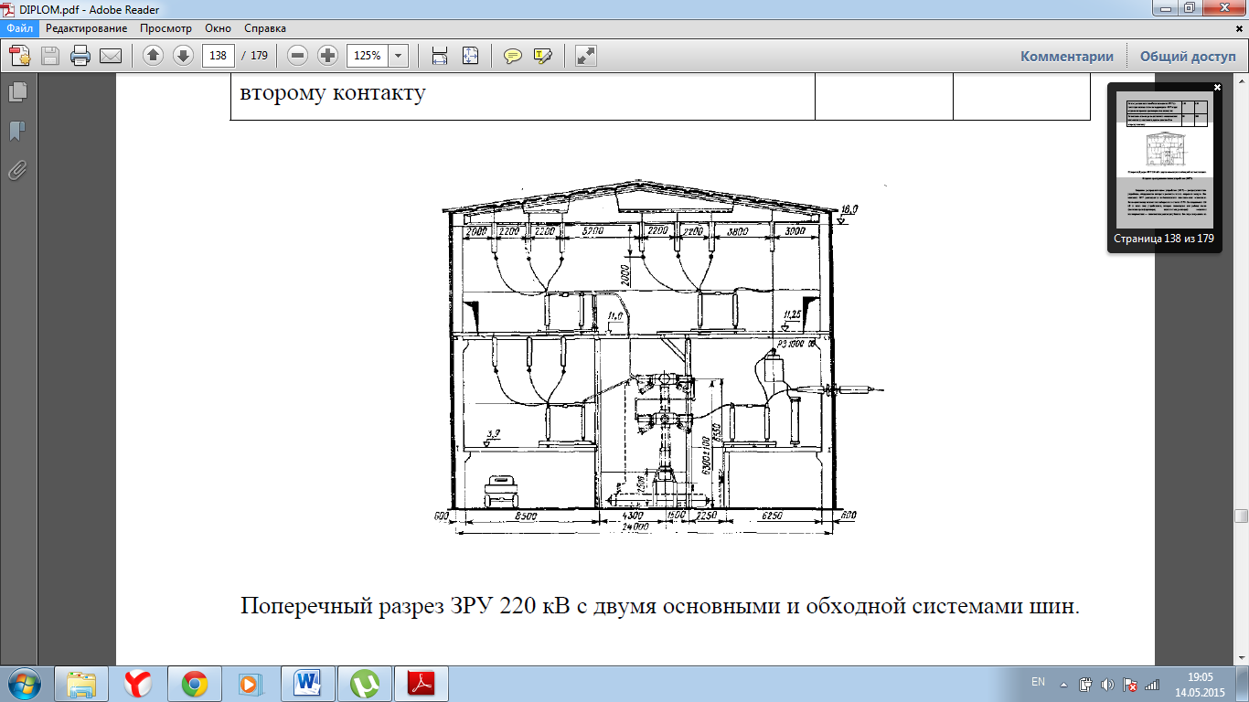Screen dimensions: 1249x702
Task: Fit one full page icon
Action: [470, 56]
